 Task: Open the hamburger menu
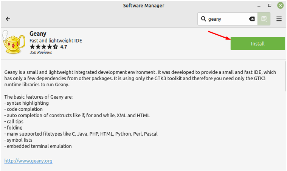pyautogui.click(x=279, y=19)
